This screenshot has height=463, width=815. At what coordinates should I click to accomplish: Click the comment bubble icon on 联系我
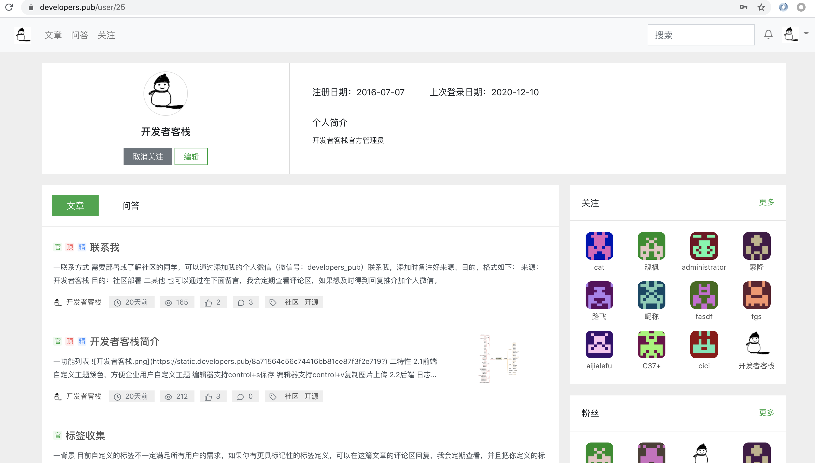(x=241, y=302)
